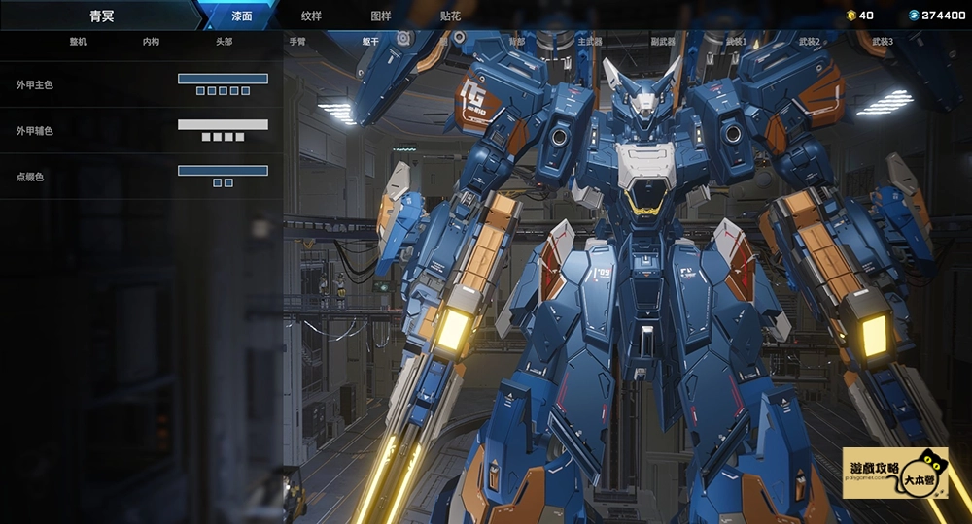Select the 头部 part category
The width and height of the screenshot is (972, 524).
[x=225, y=42]
